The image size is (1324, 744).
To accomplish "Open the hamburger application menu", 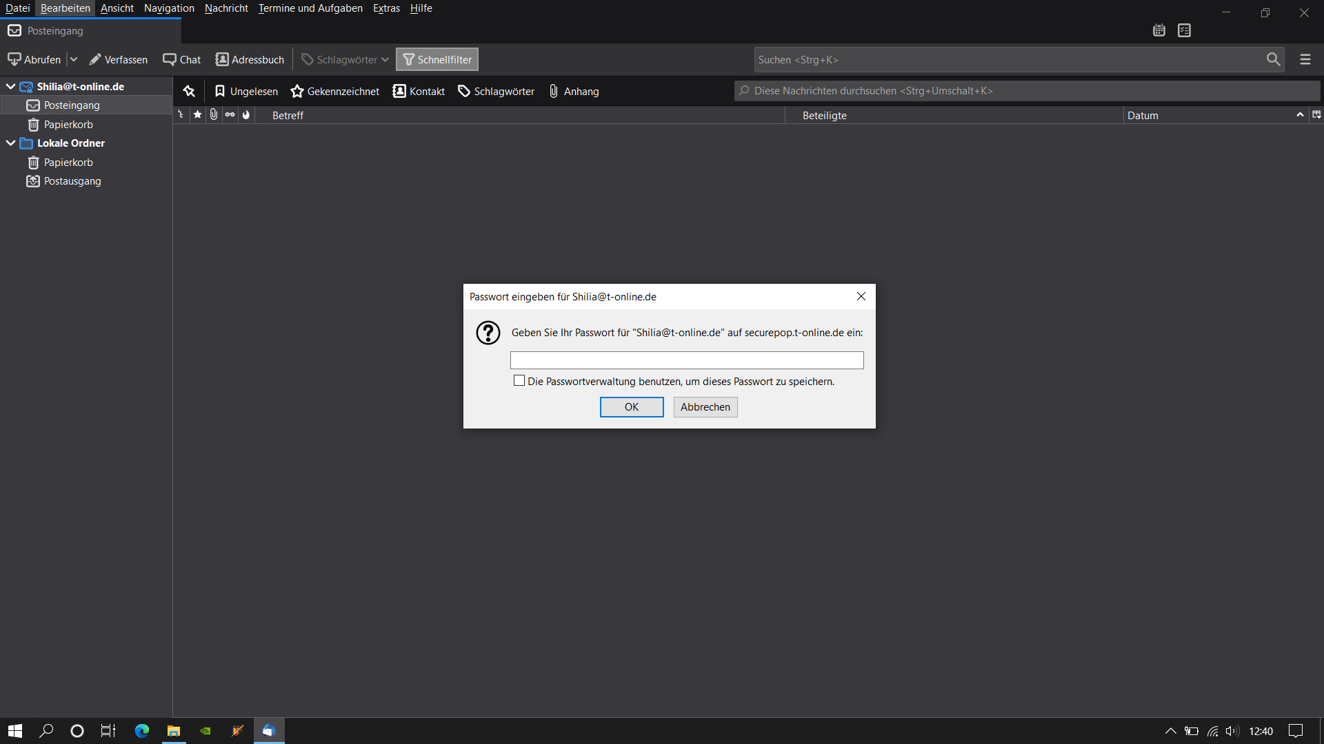I will (x=1305, y=60).
